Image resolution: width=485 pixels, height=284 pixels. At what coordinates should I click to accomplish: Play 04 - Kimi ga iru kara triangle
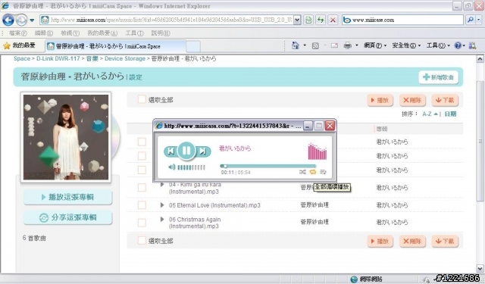click(x=161, y=184)
